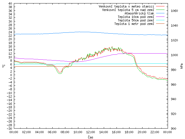The height and width of the screenshot is (139, 185).
Task: Click the '1040' pressure axis label
Action: [x=174, y=25]
